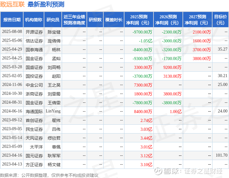Click the 3130.00万 forecast value

pos(172,76)
